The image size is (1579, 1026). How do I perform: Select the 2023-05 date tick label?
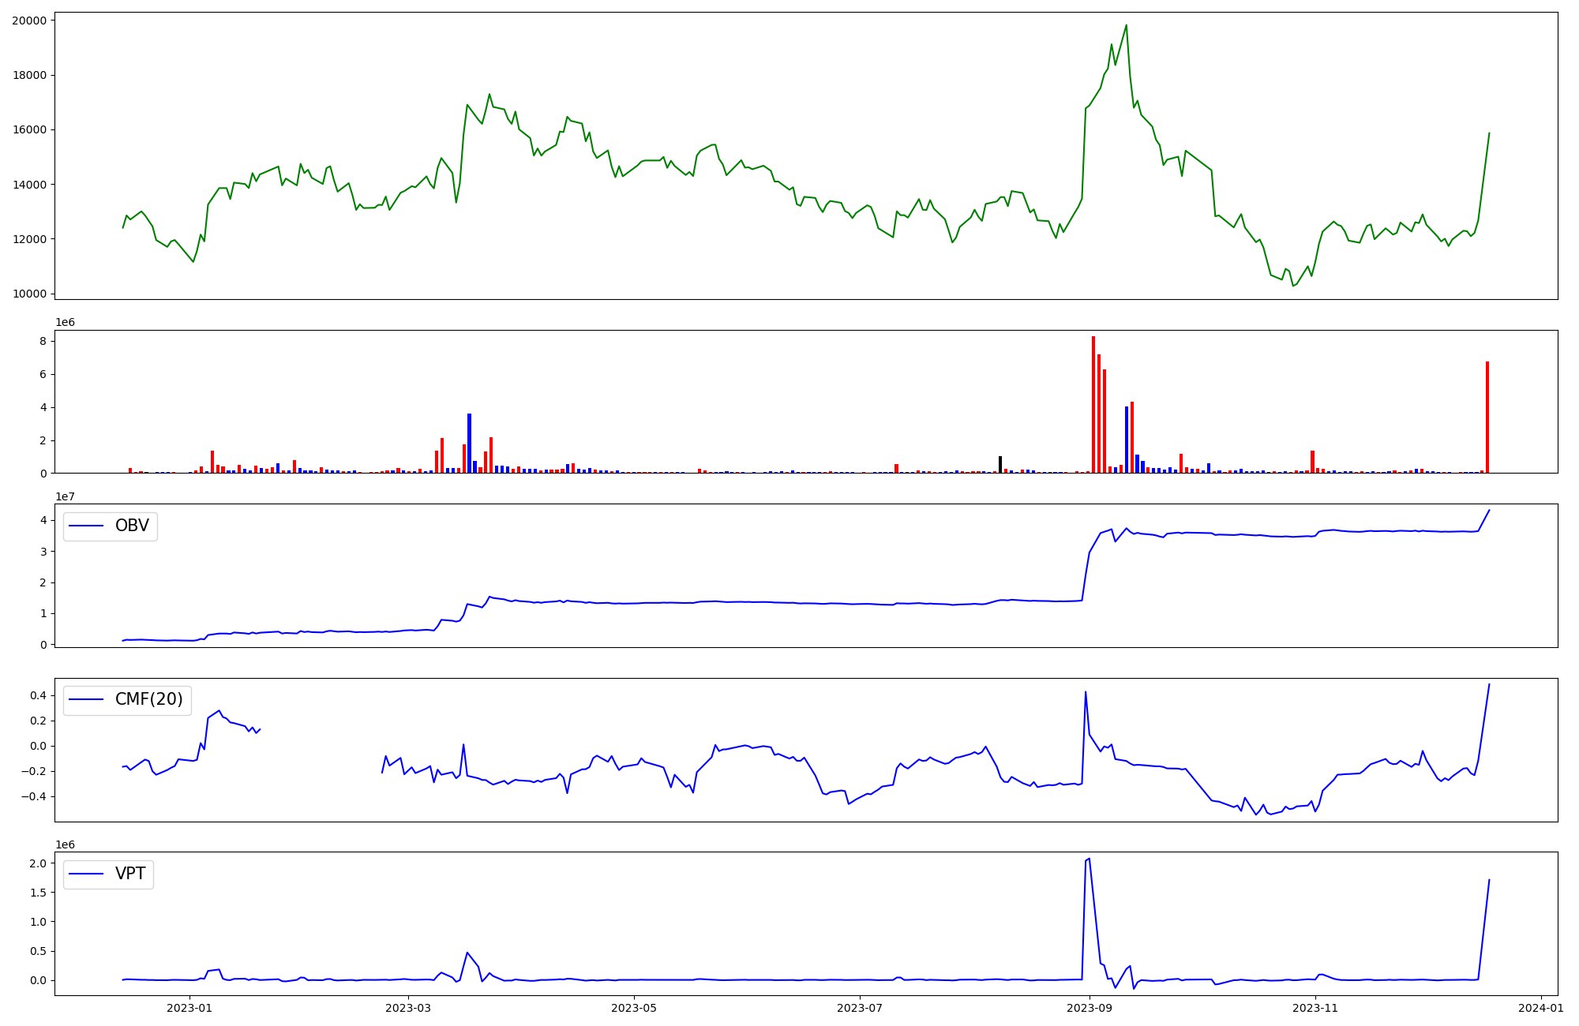[x=634, y=1007]
